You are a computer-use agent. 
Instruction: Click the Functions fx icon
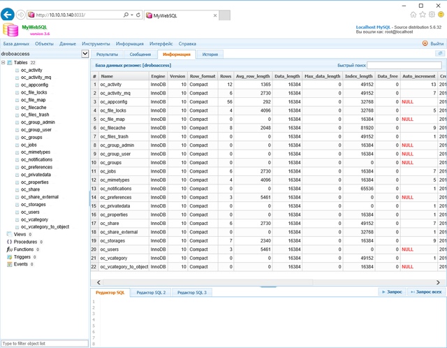[x=9, y=249]
